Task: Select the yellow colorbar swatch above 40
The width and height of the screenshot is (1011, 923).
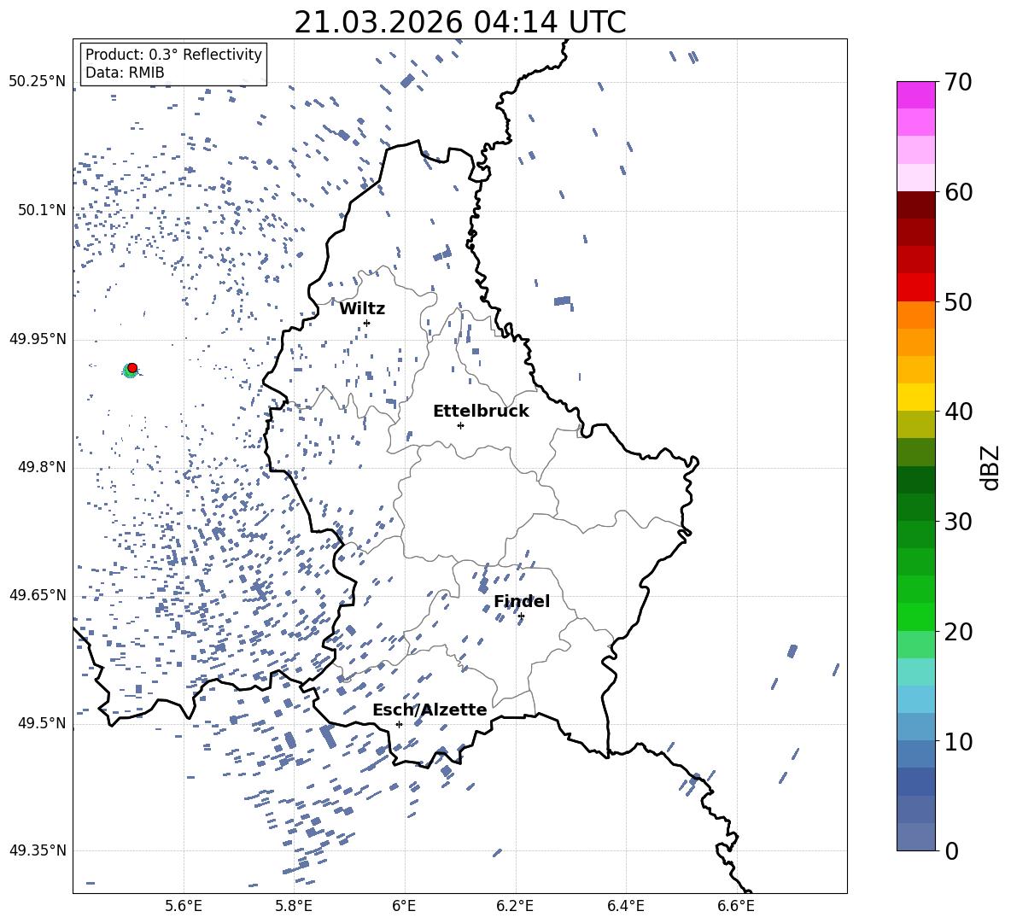Action: tap(915, 397)
